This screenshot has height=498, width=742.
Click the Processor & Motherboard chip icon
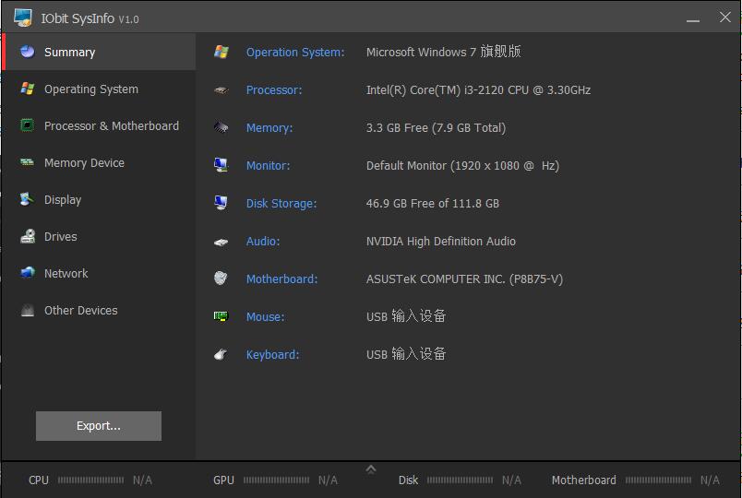pyautogui.click(x=28, y=125)
